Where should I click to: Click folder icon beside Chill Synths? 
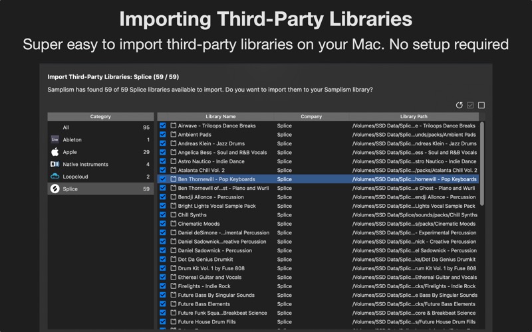click(x=174, y=214)
